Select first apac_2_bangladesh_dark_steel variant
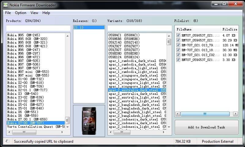 137,105
